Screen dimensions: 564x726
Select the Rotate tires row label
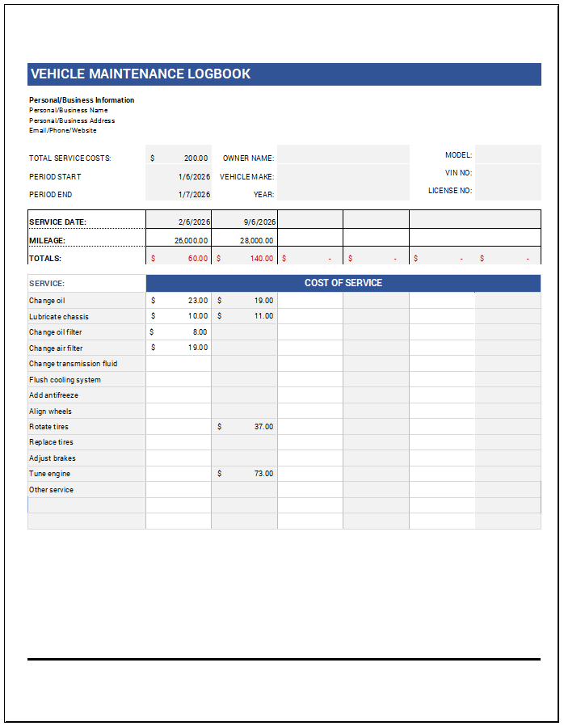click(x=48, y=426)
